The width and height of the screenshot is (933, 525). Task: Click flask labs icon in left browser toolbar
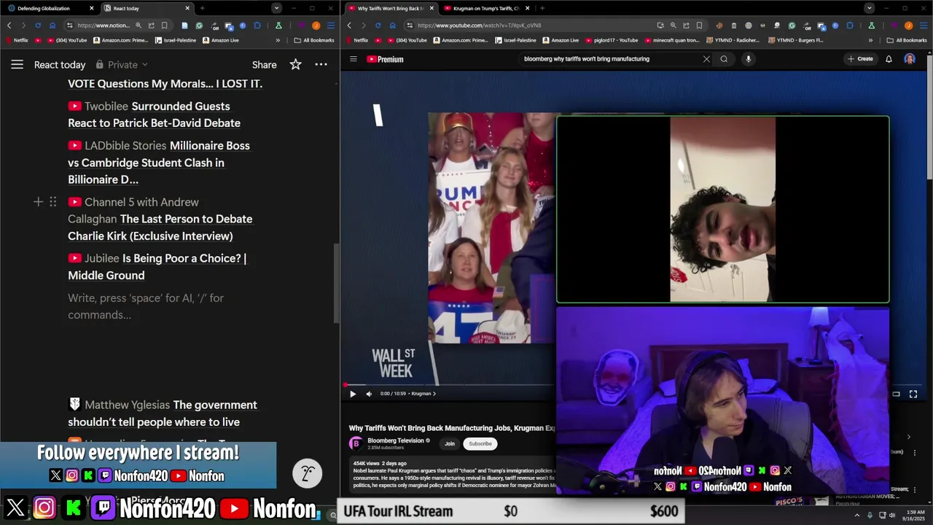pyautogui.click(x=278, y=26)
